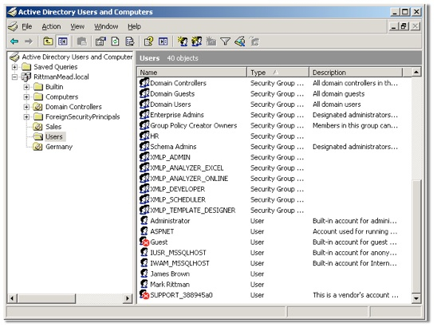437x327 pixels.
Task: Sort list by the Name column header
Action: (x=191, y=73)
